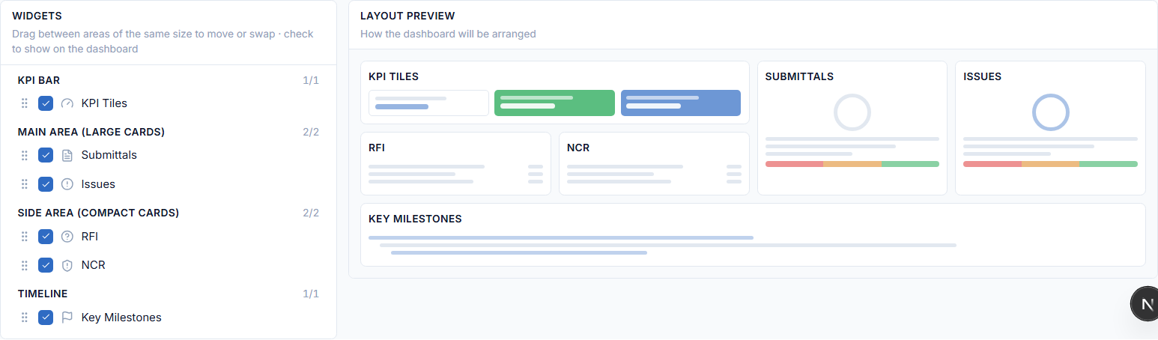Click the WIDGETS panel title
Image resolution: width=1158 pixels, height=340 pixels.
tap(37, 16)
